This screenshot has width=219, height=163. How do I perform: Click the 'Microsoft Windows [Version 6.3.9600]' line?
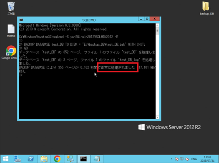(x=50, y=25)
